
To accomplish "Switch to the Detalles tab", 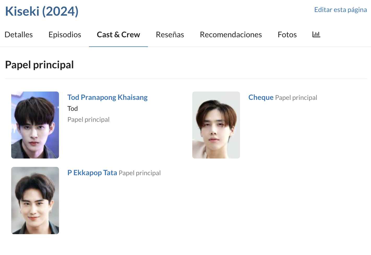I will pyautogui.click(x=19, y=35).
